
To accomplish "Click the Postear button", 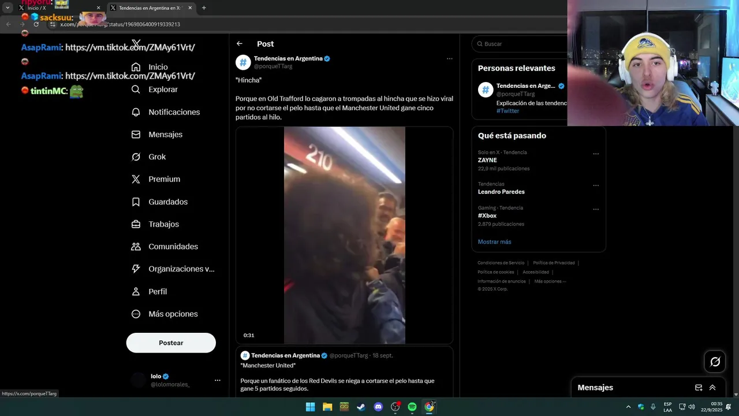I will click(171, 343).
